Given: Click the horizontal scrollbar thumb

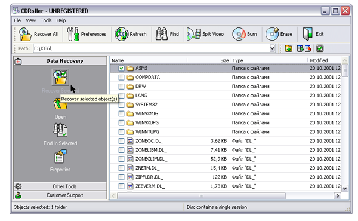Looking at the screenshot, I should point(201,196).
